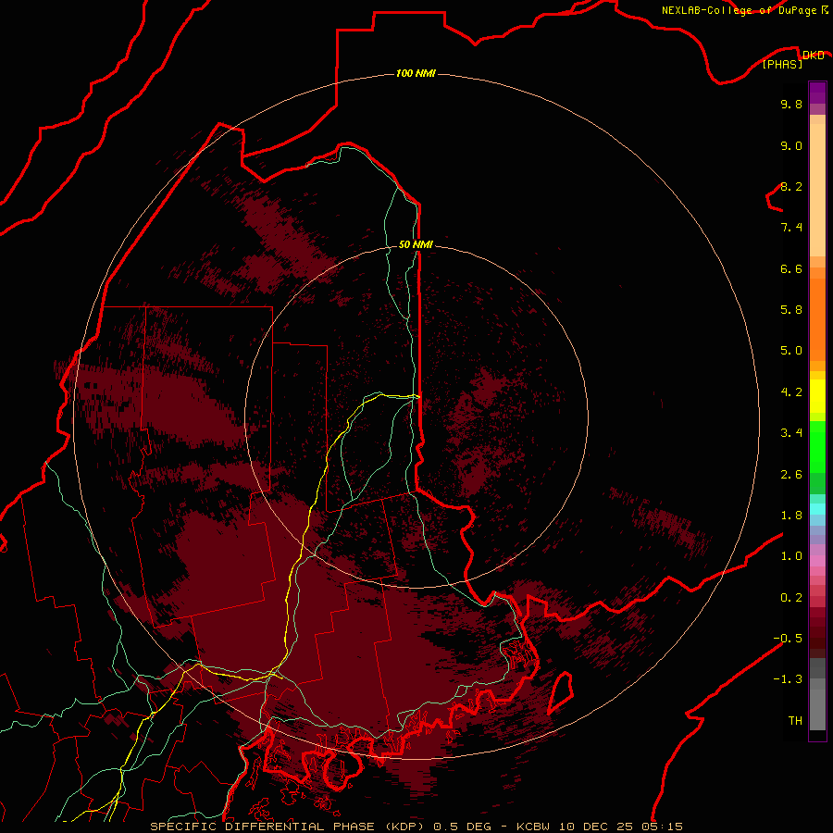The width and height of the screenshot is (833, 833).
Task: Click the NEXLAB-College of DuPage credit text
Action: [739, 10]
